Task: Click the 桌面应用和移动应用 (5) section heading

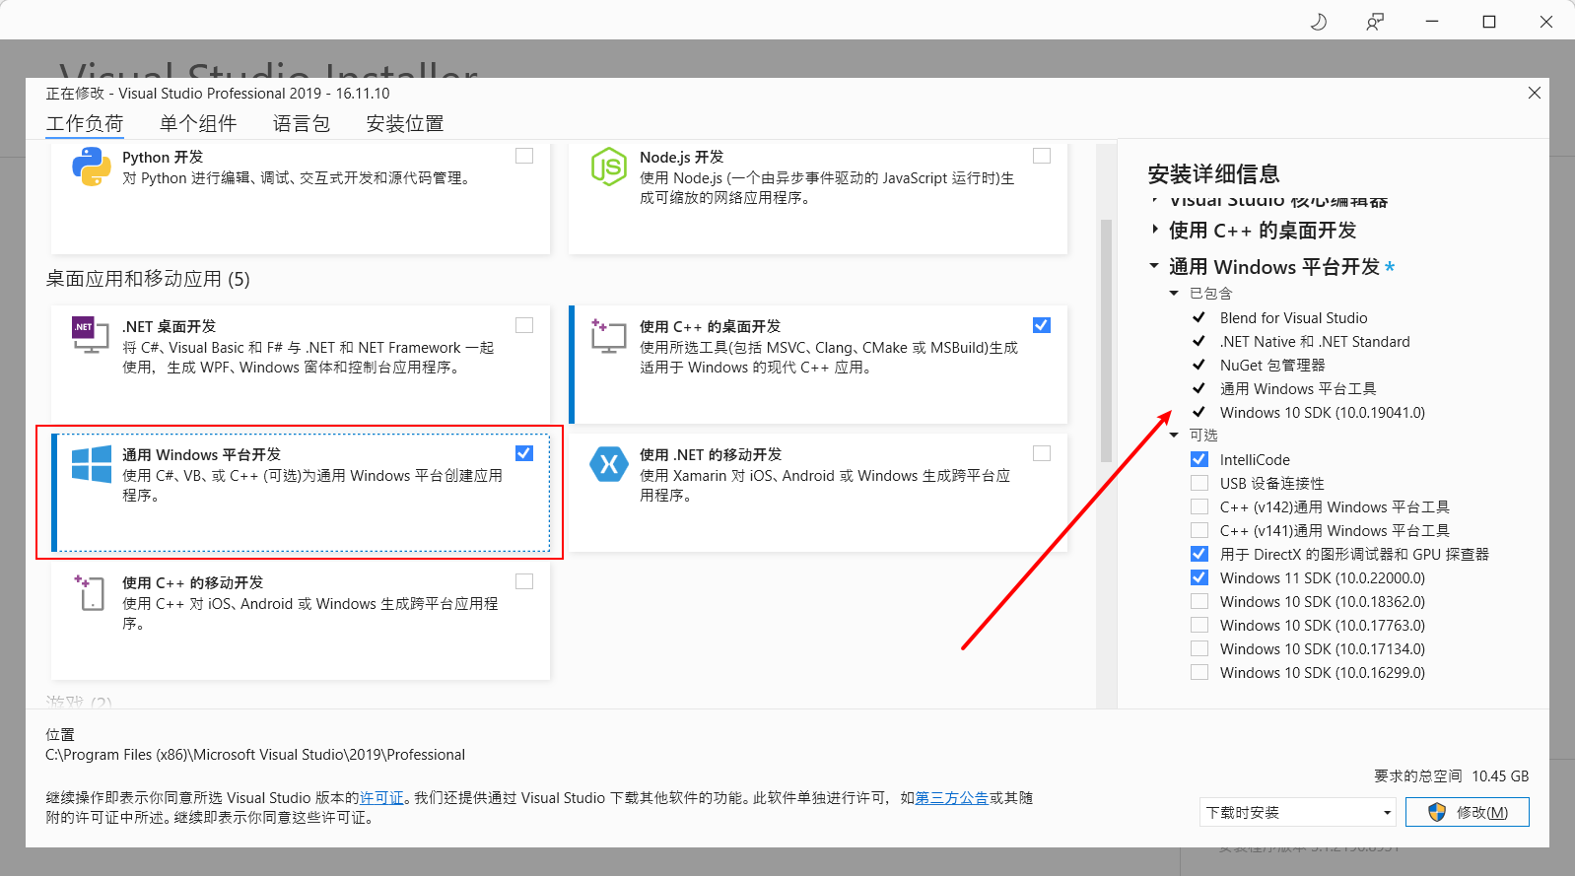Action: point(148,279)
